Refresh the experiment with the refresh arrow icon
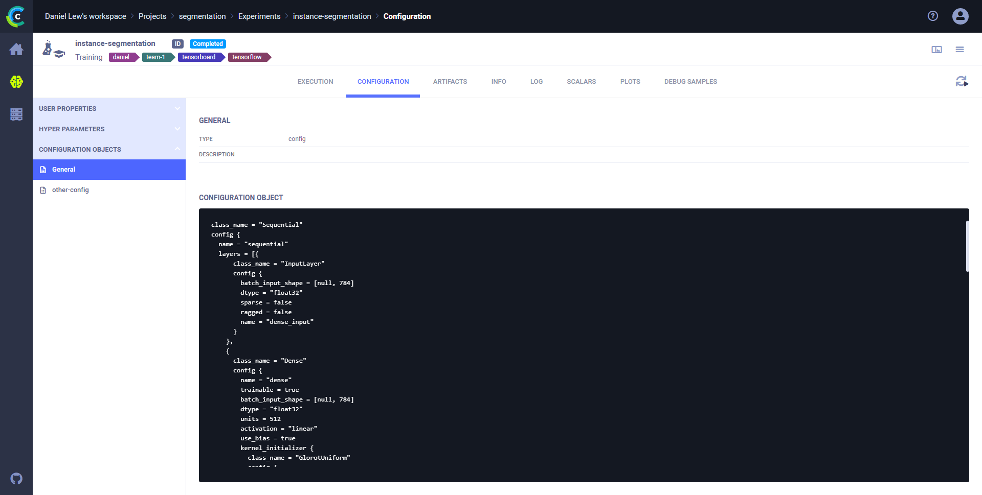Viewport: 982px width, 495px height. 962,82
